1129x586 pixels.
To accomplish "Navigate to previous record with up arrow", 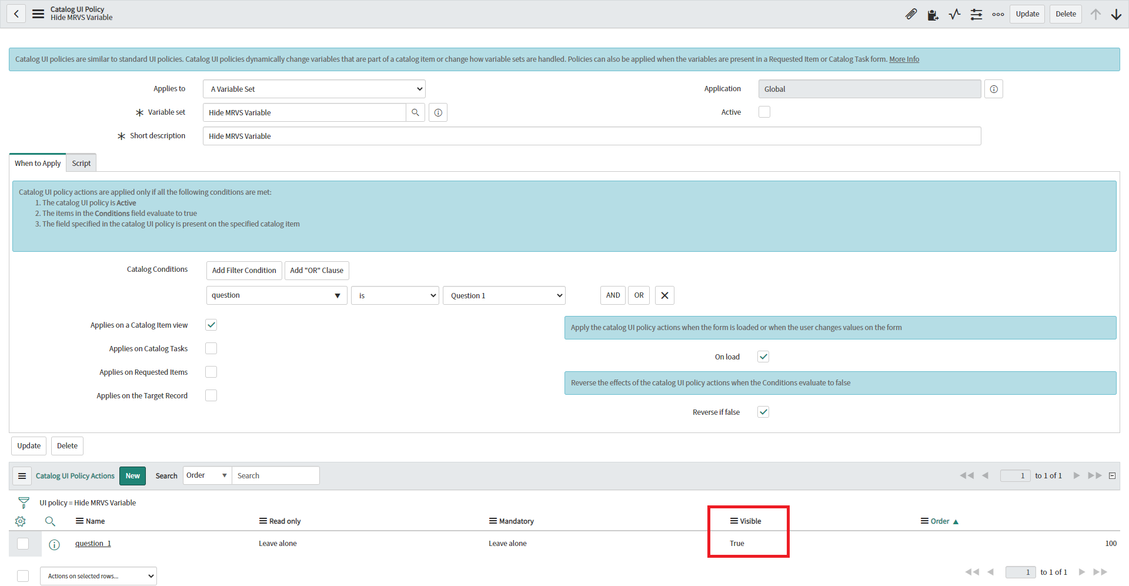I will [x=1096, y=14].
